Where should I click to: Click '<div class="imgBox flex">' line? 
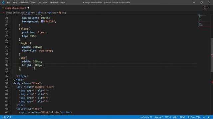(35, 87)
